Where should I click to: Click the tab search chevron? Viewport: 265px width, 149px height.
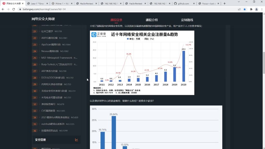point(239,2)
